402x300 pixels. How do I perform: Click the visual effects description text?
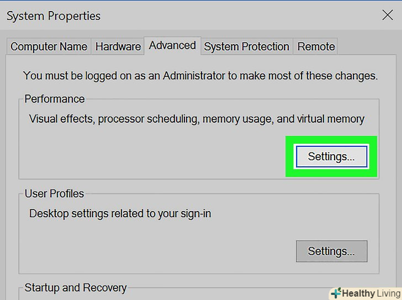pyautogui.click(x=197, y=119)
